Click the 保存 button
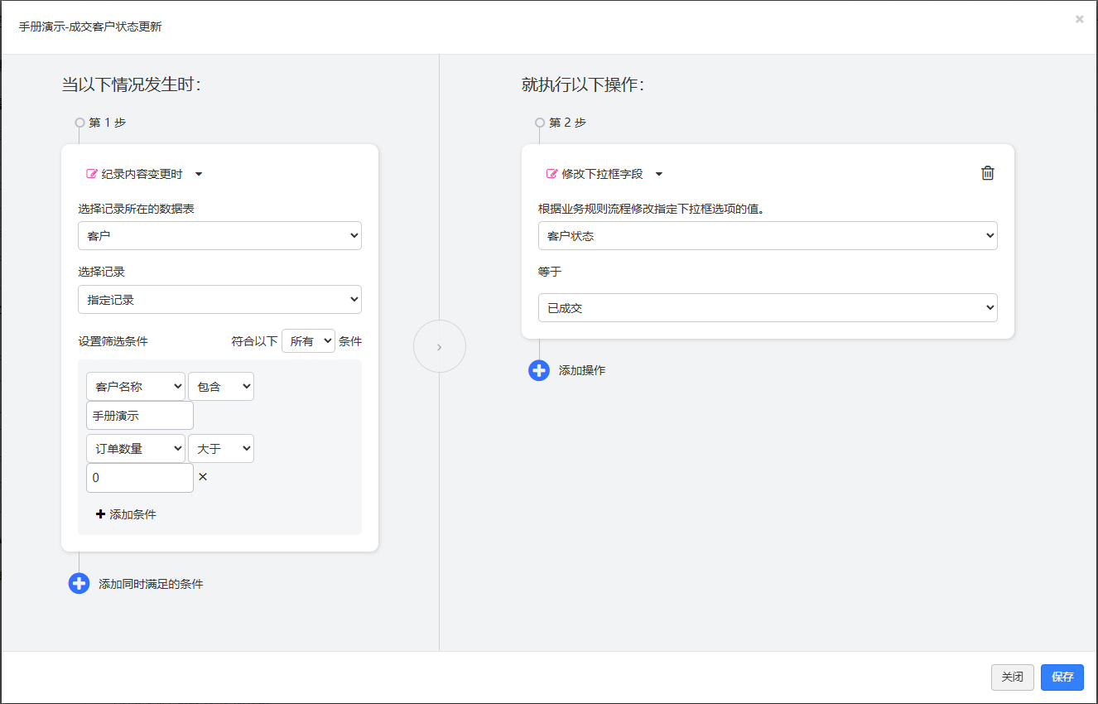The image size is (1098, 704). tap(1062, 677)
